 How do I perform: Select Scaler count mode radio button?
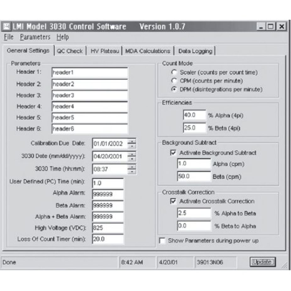tap(173, 72)
